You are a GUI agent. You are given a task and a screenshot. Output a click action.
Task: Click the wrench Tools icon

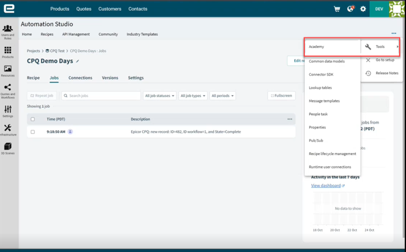pos(368,47)
